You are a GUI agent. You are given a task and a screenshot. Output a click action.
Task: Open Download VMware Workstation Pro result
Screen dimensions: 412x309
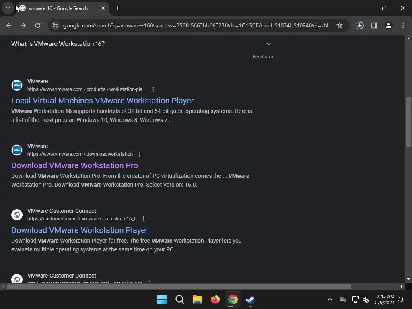(x=74, y=165)
